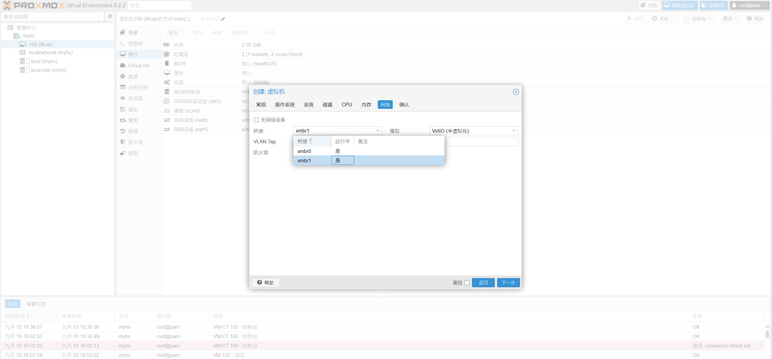Close the 创建: 虚拟机 dialog
Viewport: 772px width, 359px height.
pos(516,92)
